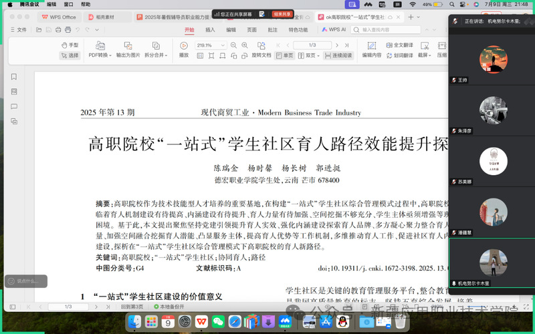535x334 pixels.
Task: Click the 输入查找内容 search field
Action: click(x=385, y=29)
